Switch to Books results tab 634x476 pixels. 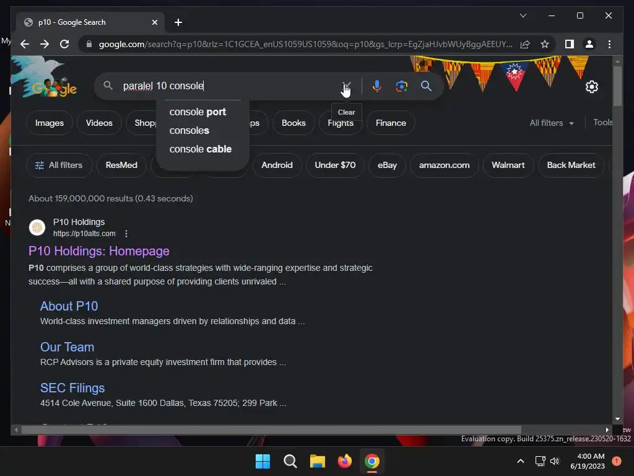coord(293,123)
